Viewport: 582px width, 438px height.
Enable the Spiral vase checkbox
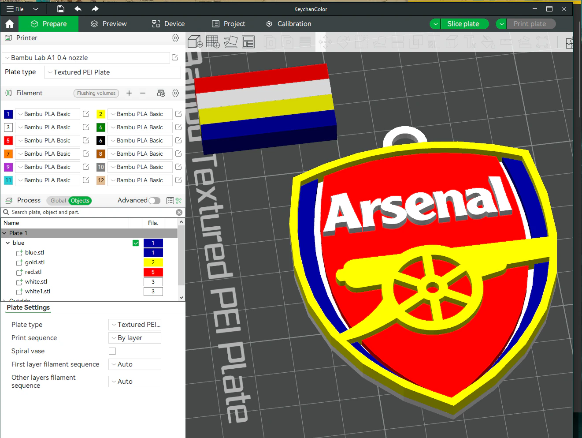coord(112,351)
